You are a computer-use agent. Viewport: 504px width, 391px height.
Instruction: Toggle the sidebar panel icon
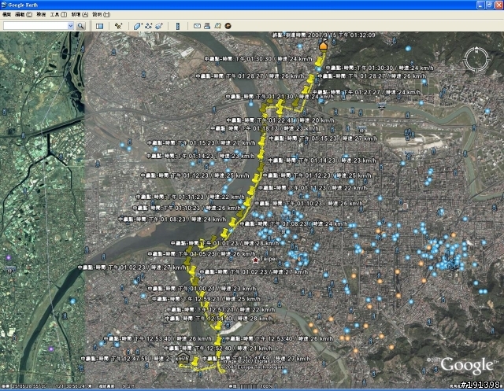point(100,26)
